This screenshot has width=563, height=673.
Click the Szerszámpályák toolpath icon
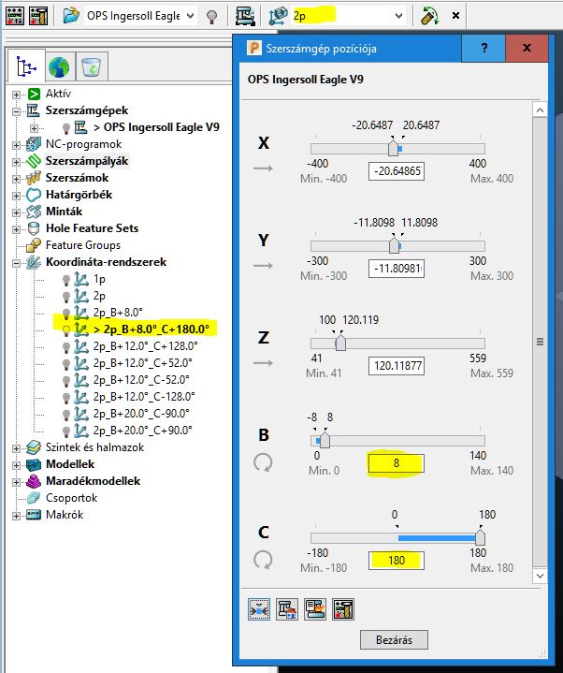(34, 161)
